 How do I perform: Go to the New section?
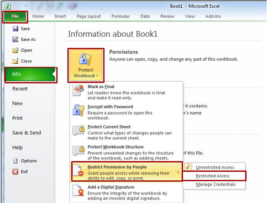pyautogui.click(x=17, y=103)
